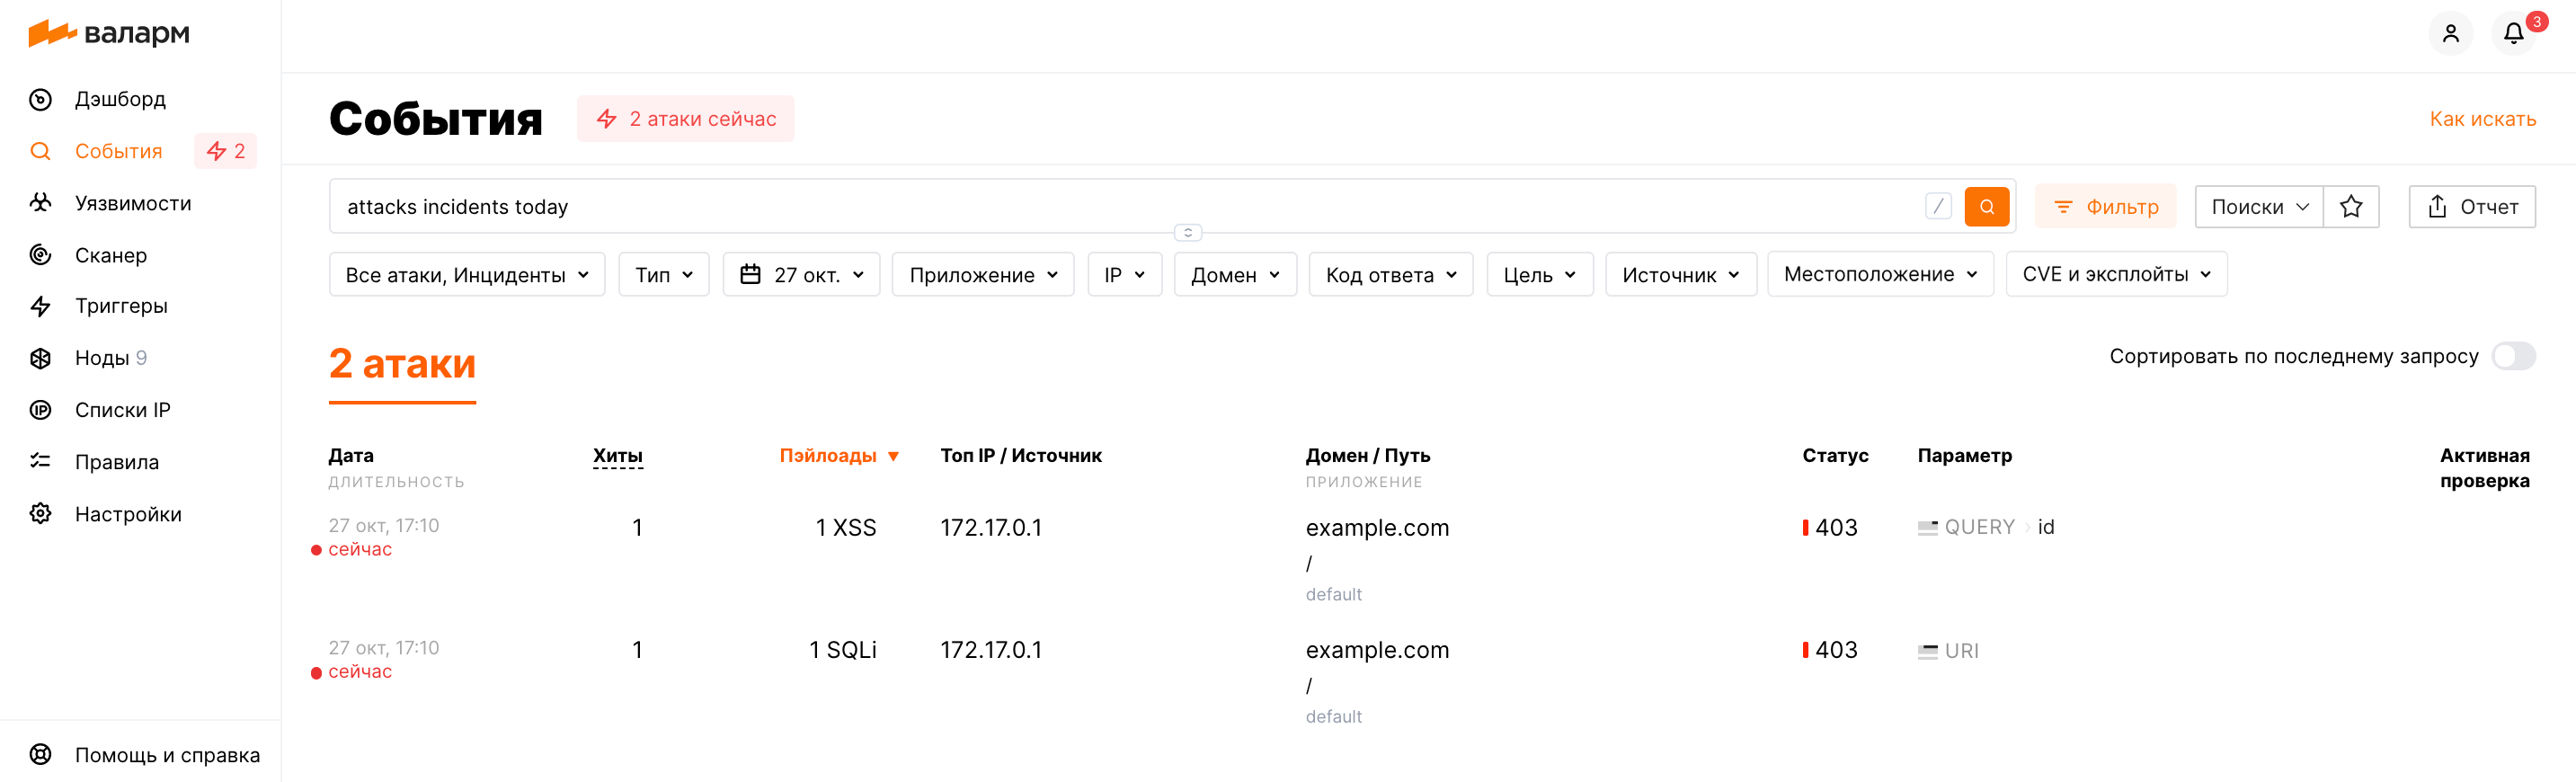Open the user profile icon
Viewport: 2576px width, 782px height.
click(2450, 34)
